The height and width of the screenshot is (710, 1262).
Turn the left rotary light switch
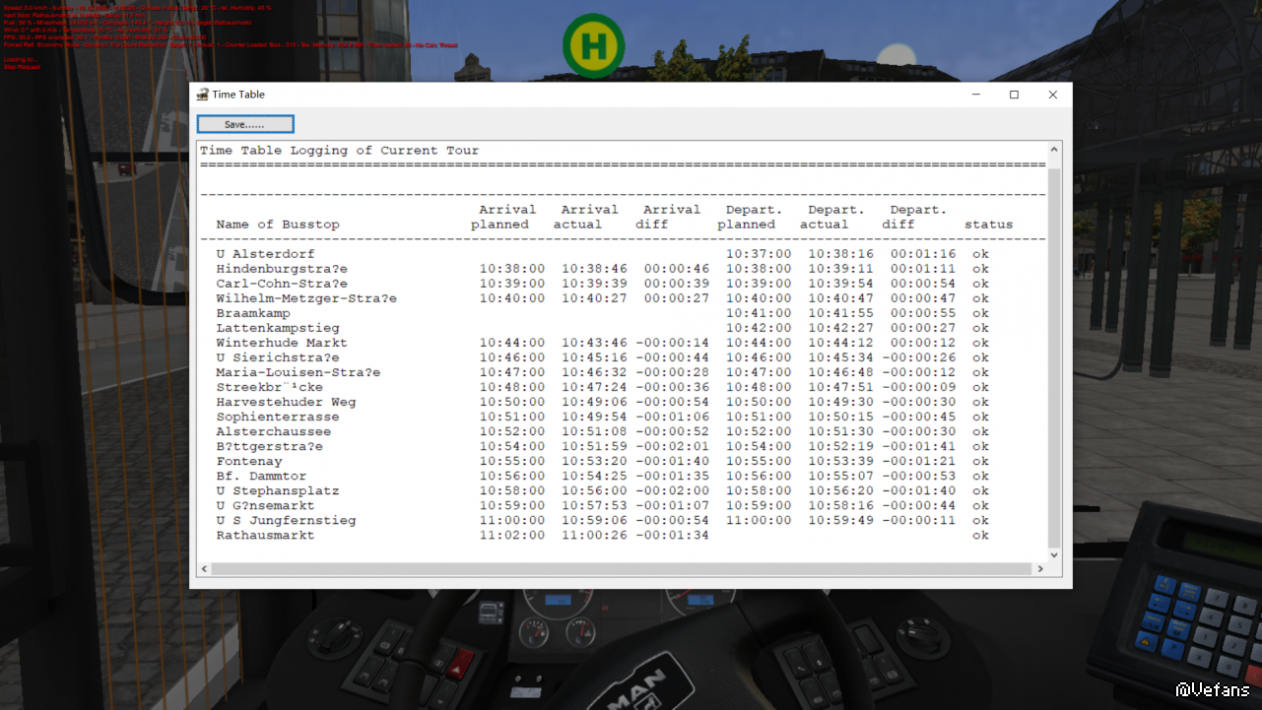pyautogui.click(x=341, y=637)
